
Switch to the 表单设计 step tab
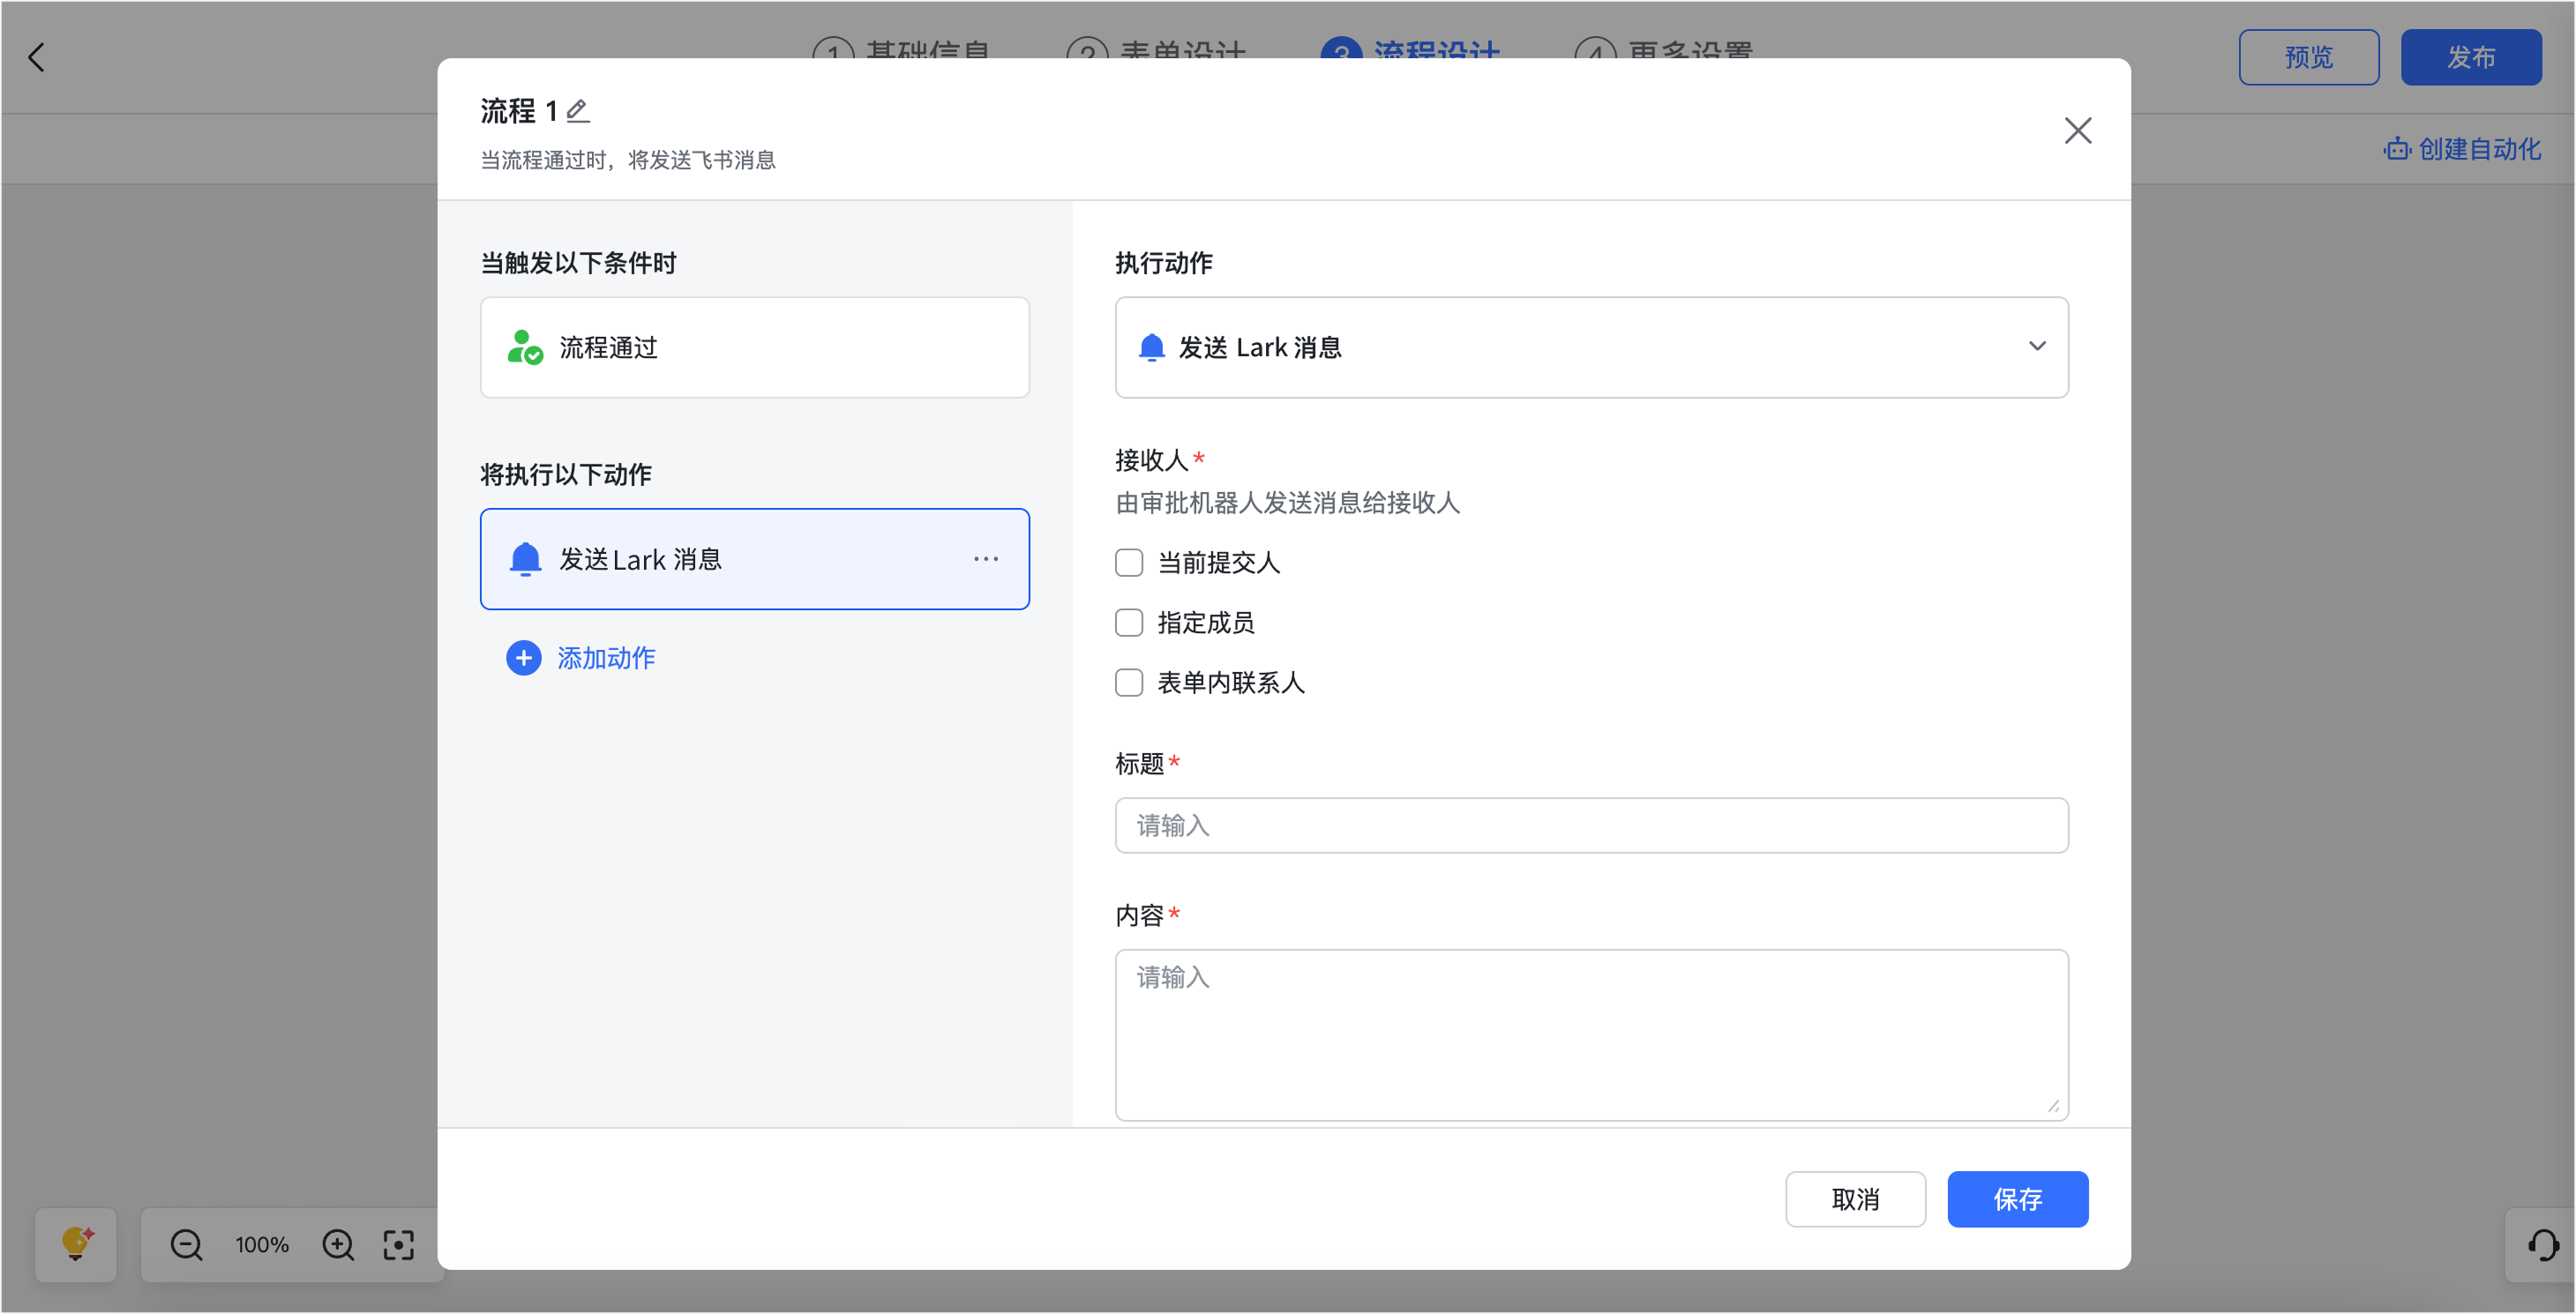[1156, 50]
